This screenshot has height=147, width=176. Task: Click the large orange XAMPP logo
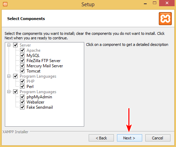click(165, 19)
